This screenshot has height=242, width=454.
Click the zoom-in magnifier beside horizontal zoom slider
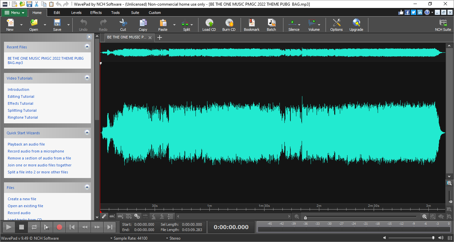pyautogui.click(x=424, y=216)
